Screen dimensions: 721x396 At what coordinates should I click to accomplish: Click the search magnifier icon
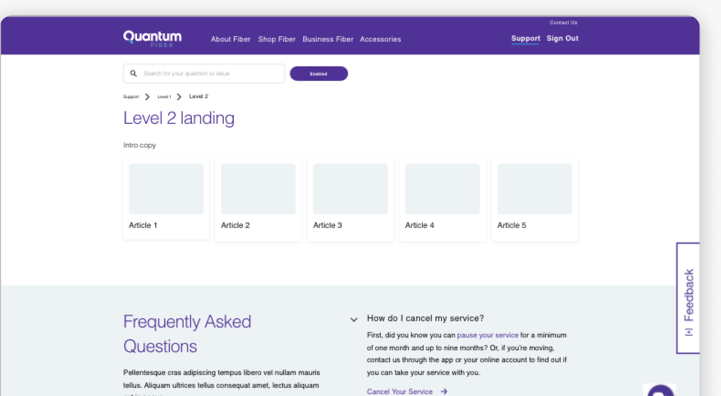[133, 74]
